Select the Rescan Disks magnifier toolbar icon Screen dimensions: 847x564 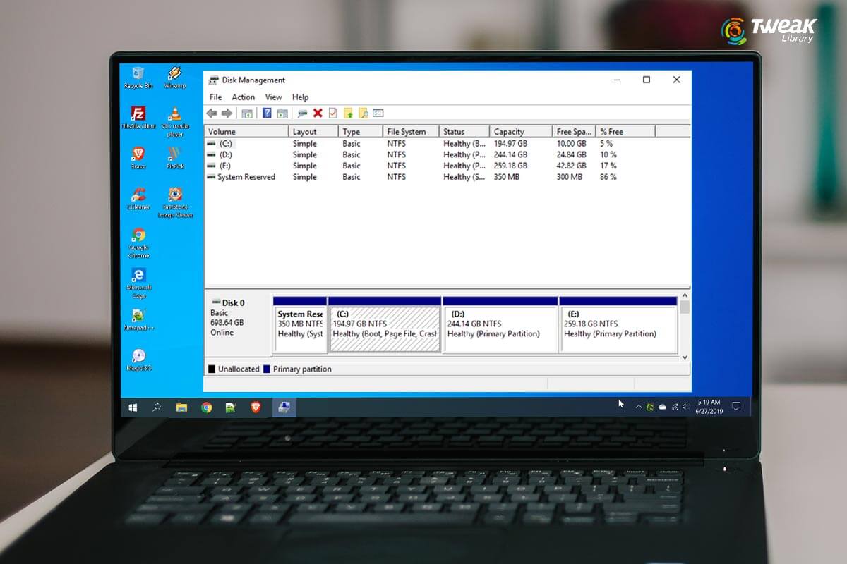pos(301,113)
